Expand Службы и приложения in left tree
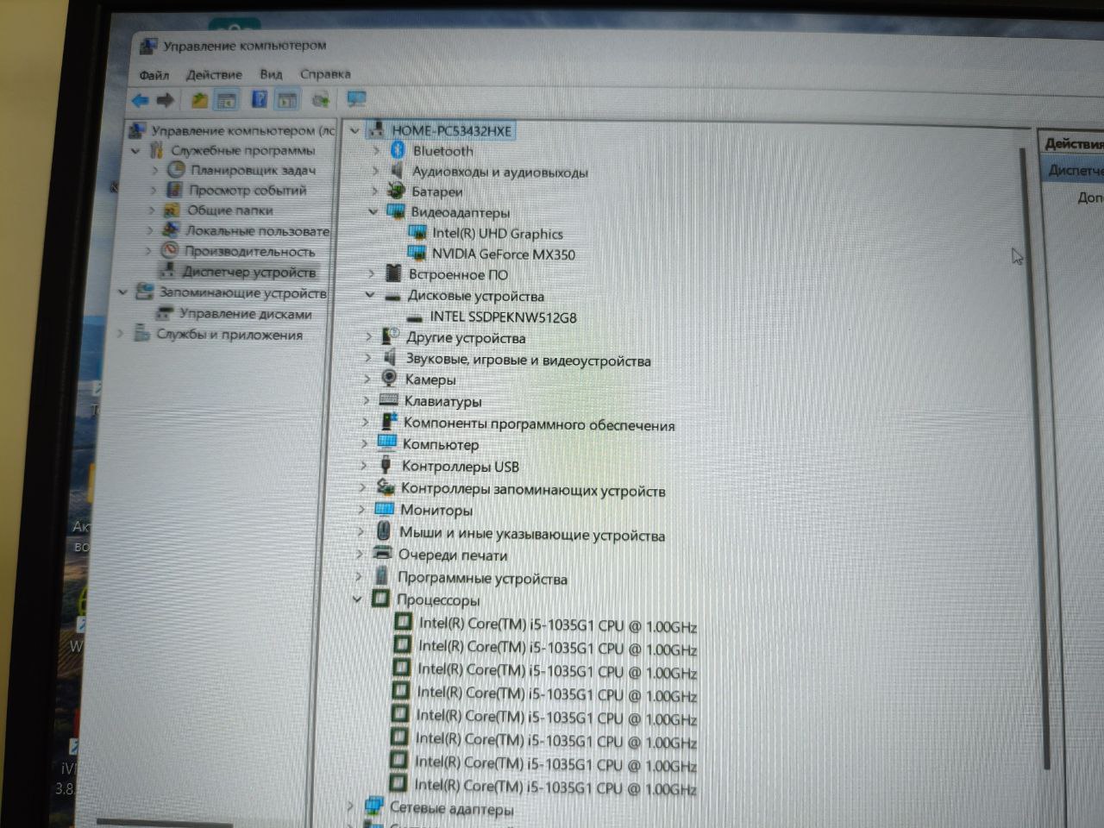 120,334
